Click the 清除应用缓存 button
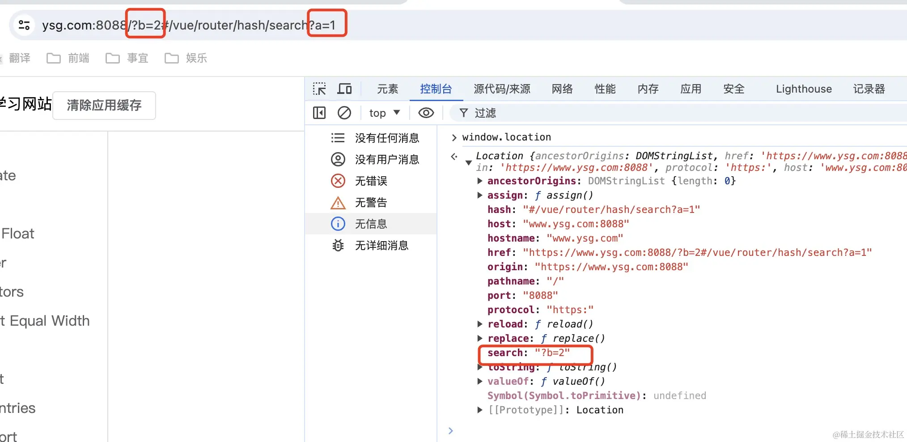907x442 pixels. pos(104,106)
